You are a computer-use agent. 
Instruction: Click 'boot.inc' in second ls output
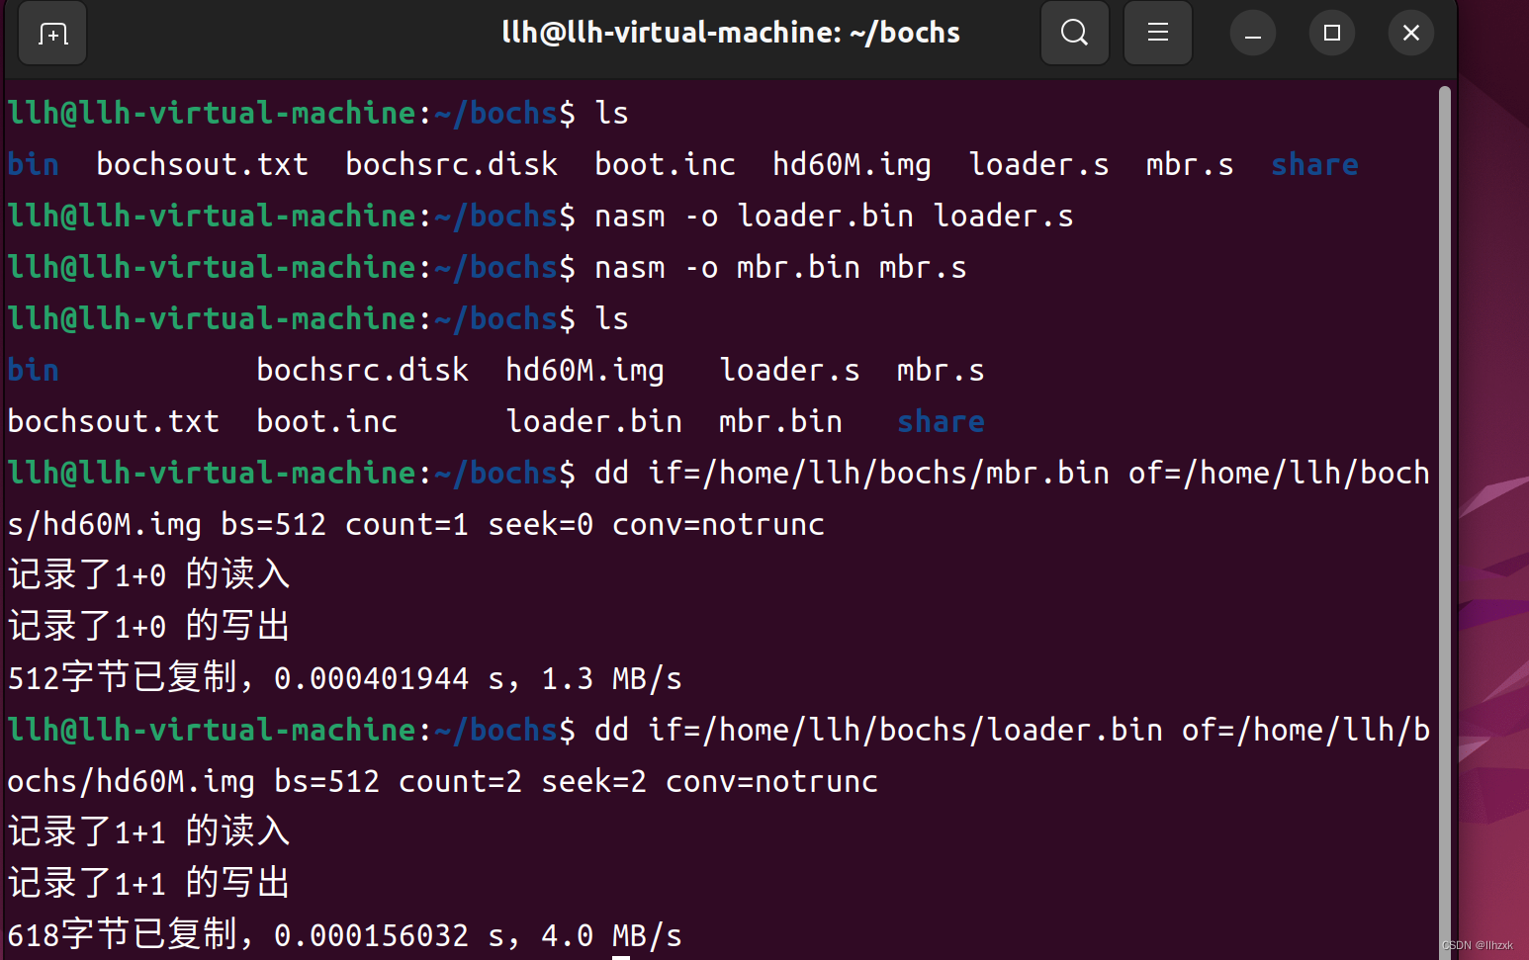tap(326, 421)
